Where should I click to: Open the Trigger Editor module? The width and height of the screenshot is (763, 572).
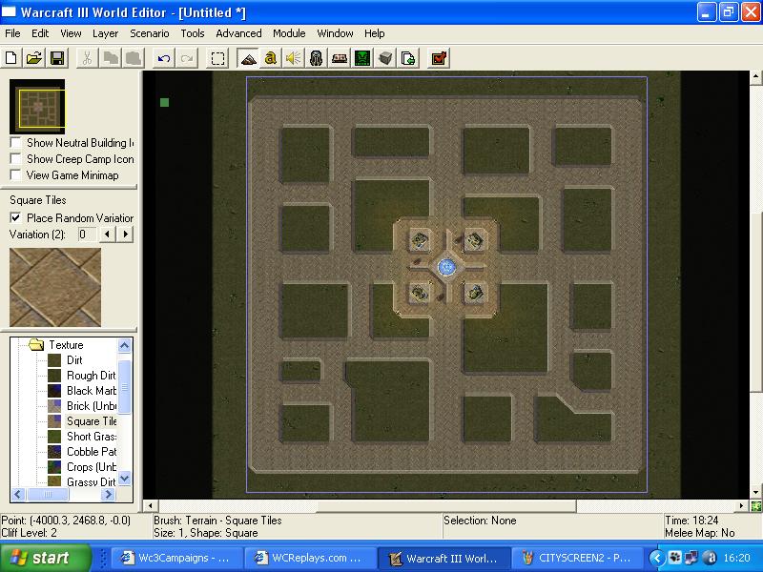coord(271,58)
